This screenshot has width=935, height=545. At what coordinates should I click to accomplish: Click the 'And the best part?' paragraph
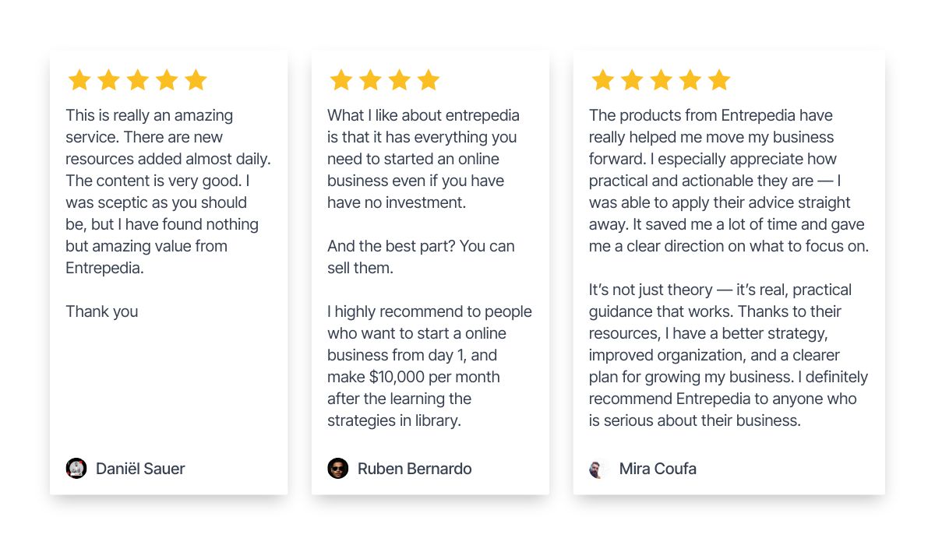[x=421, y=257]
